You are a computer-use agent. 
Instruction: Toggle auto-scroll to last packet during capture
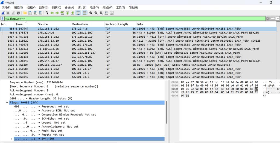click(x=78, y=13)
